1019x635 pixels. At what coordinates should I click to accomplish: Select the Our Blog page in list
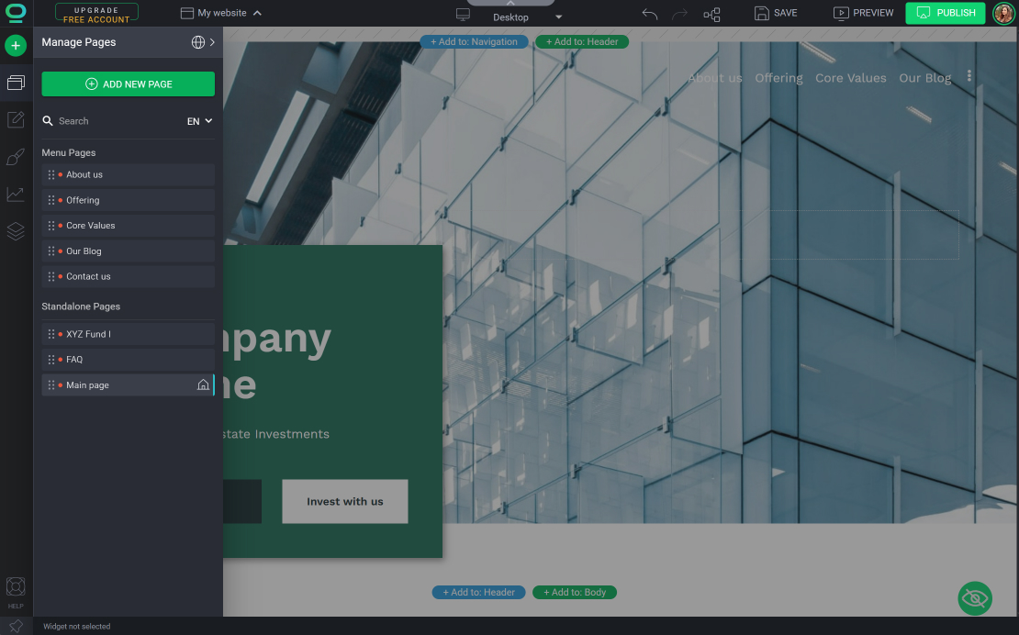click(128, 251)
